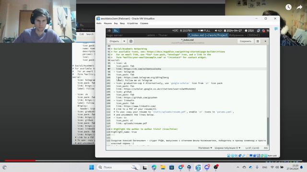Open the Discord-like chat app in the taskbar
Viewport: 307px width, 172px height.
(207, 167)
